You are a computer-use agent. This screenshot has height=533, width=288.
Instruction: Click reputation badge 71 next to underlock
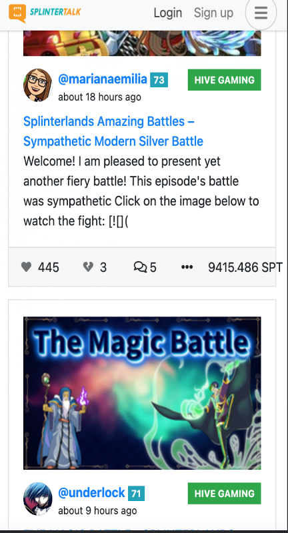tap(137, 493)
